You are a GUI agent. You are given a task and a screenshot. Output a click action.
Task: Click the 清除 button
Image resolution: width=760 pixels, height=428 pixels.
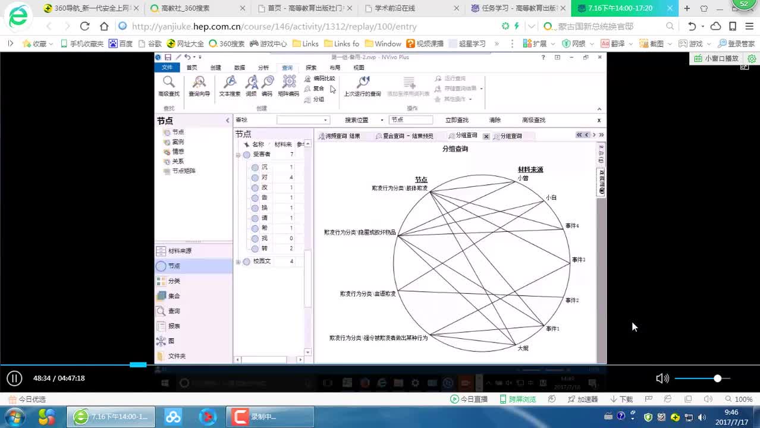(495, 120)
